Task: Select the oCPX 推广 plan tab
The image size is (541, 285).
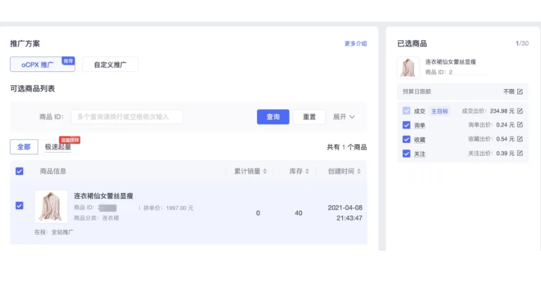Action: click(x=42, y=65)
